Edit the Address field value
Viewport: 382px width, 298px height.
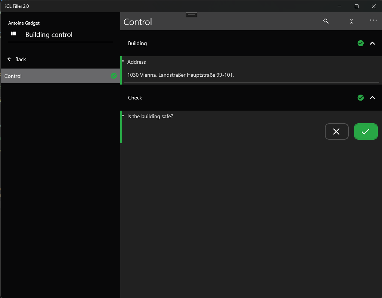click(251, 75)
